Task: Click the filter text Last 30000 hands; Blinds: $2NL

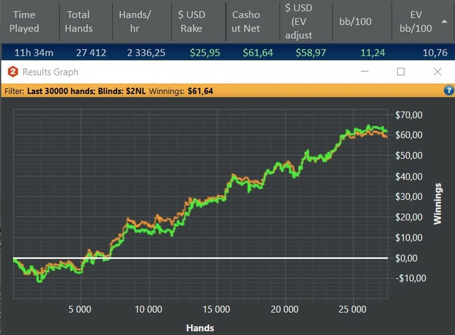Action: [86, 91]
